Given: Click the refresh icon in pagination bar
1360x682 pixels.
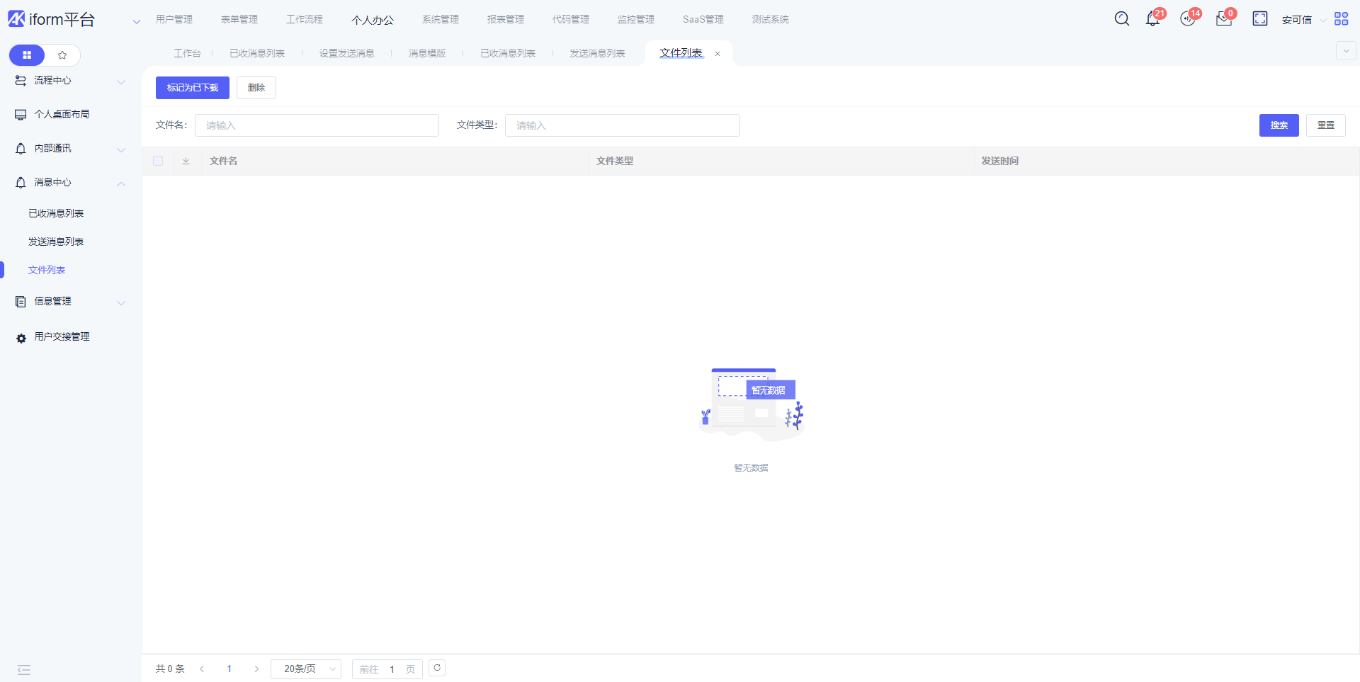Looking at the screenshot, I should 437,668.
